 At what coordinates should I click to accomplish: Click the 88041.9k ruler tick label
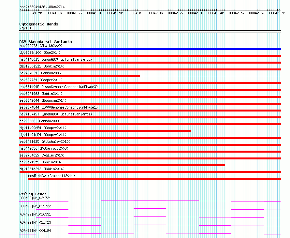pyautogui.click(x=115, y=13)
